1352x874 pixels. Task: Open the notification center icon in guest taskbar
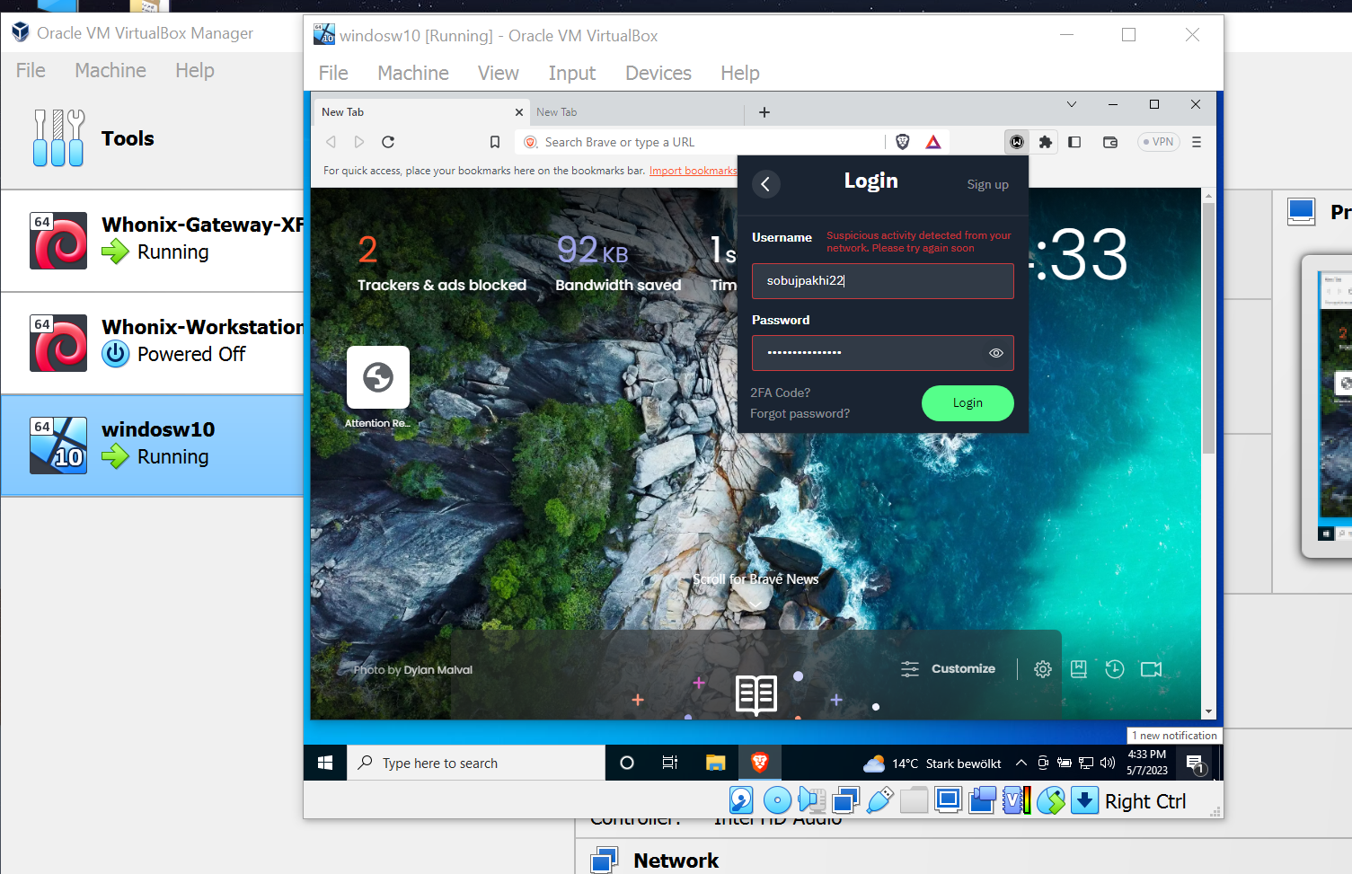point(1195,764)
